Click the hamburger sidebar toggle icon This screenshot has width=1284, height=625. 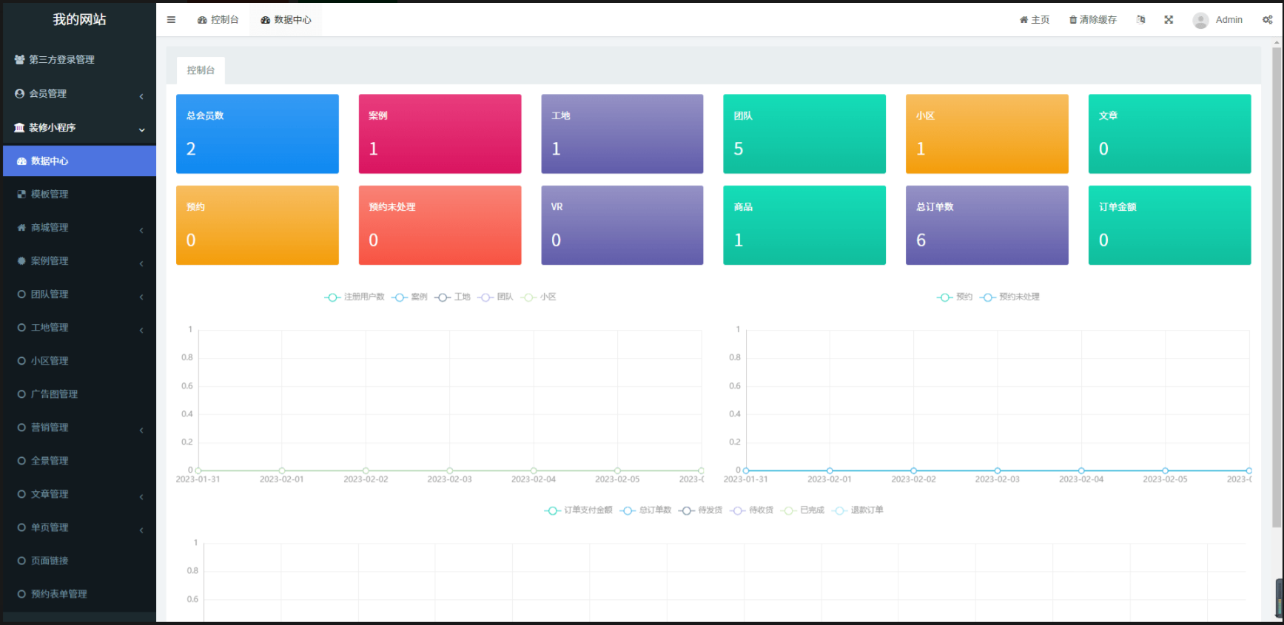(171, 20)
